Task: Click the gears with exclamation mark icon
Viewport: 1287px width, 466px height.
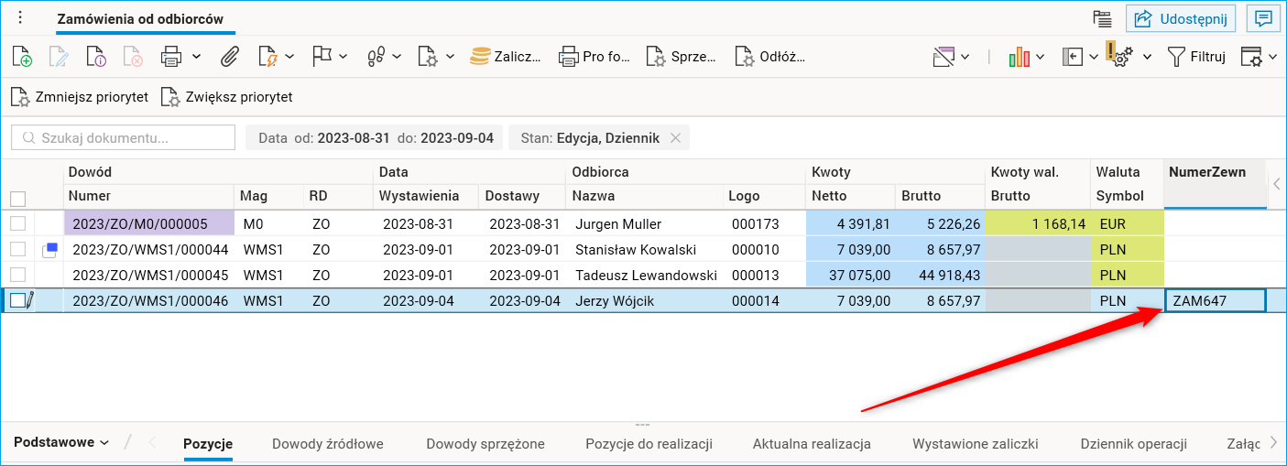Action: pos(1120,55)
